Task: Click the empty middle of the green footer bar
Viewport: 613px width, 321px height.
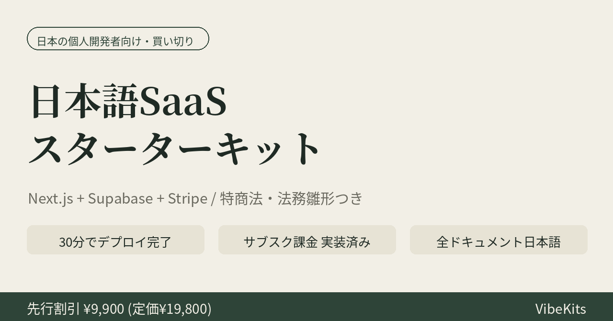Action: (374, 307)
